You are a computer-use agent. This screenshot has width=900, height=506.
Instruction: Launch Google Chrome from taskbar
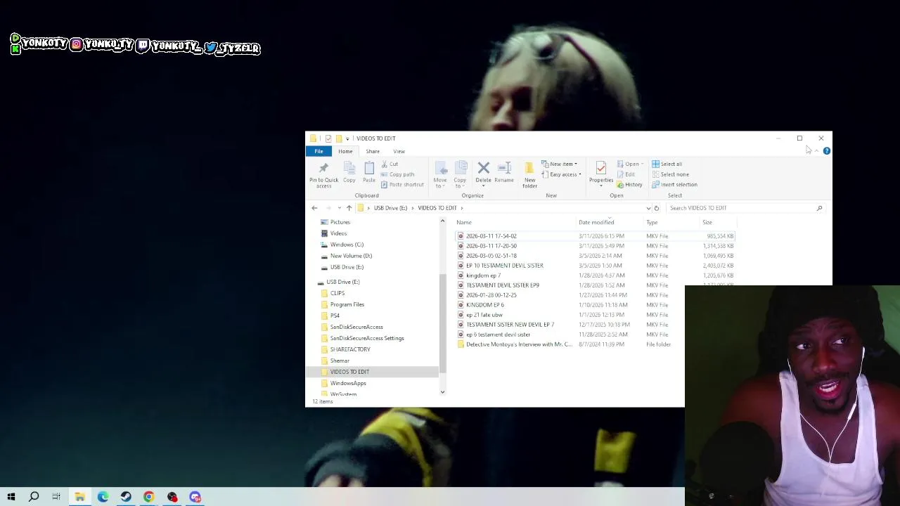pyautogui.click(x=149, y=497)
